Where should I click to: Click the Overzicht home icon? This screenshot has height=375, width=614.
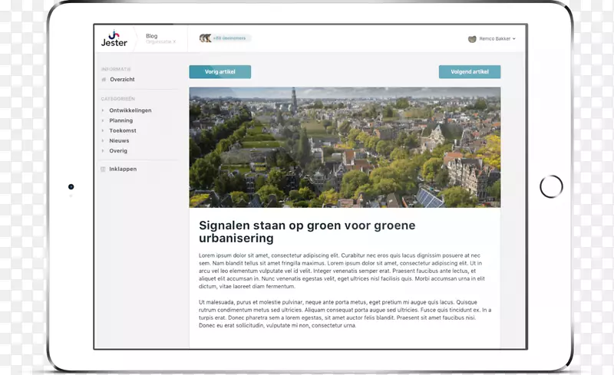coord(104,80)
